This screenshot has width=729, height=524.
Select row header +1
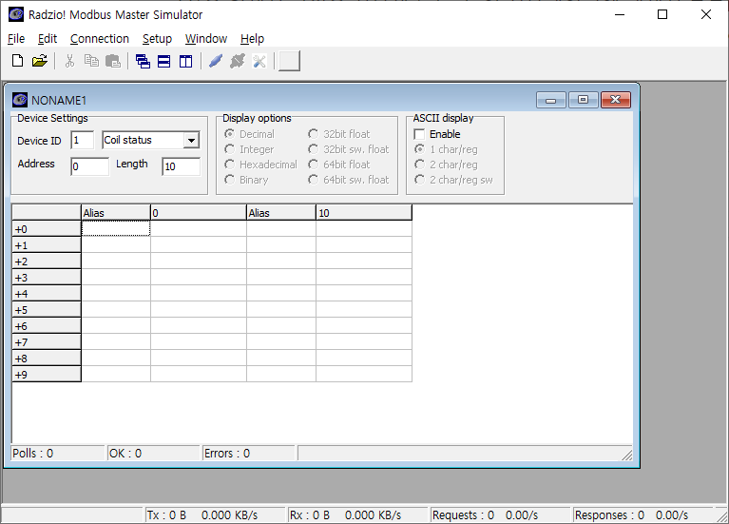[47, 244]
